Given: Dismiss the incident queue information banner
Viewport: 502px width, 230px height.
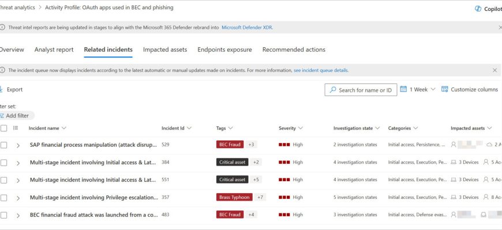Looking at the screenshot, I should click(494, 70).
